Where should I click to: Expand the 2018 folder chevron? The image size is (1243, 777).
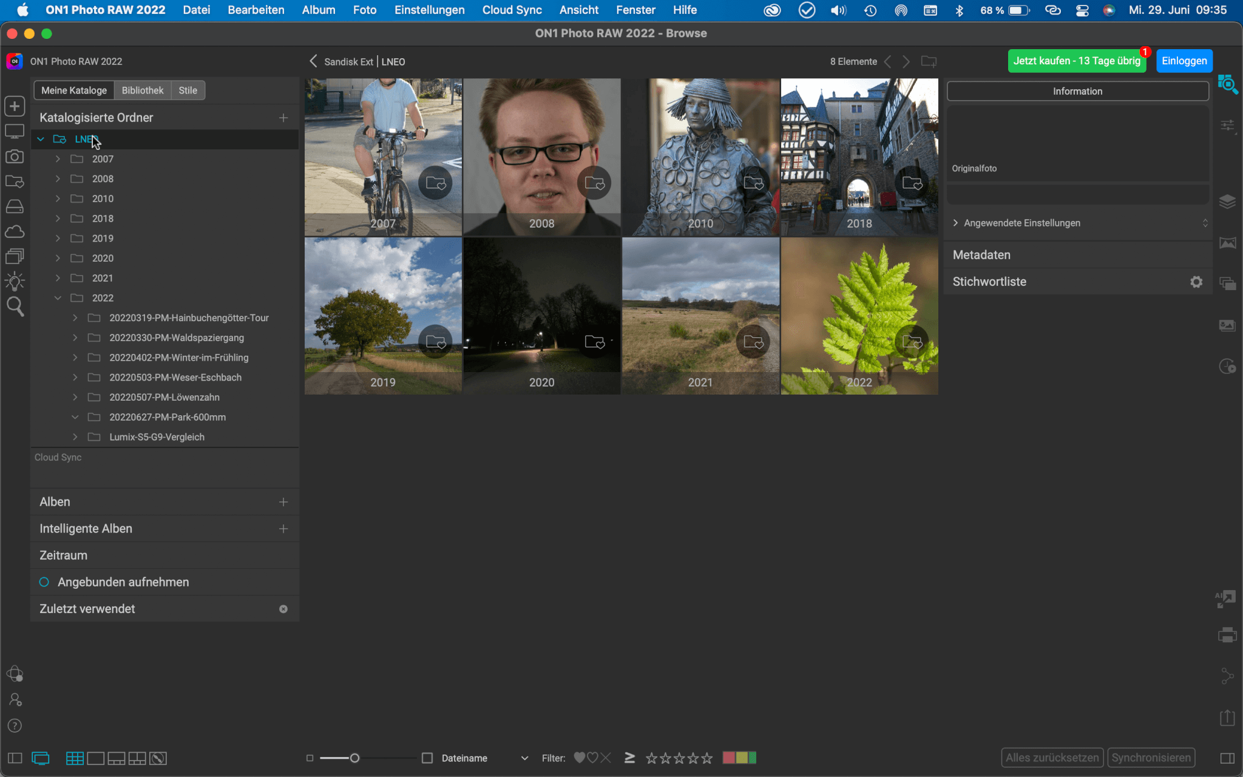[58, 219]
